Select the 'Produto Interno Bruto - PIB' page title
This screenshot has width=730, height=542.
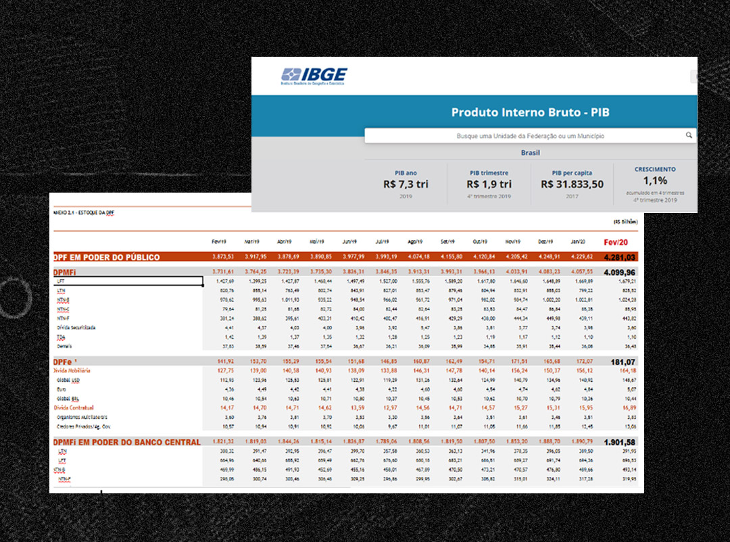(531, 112)
